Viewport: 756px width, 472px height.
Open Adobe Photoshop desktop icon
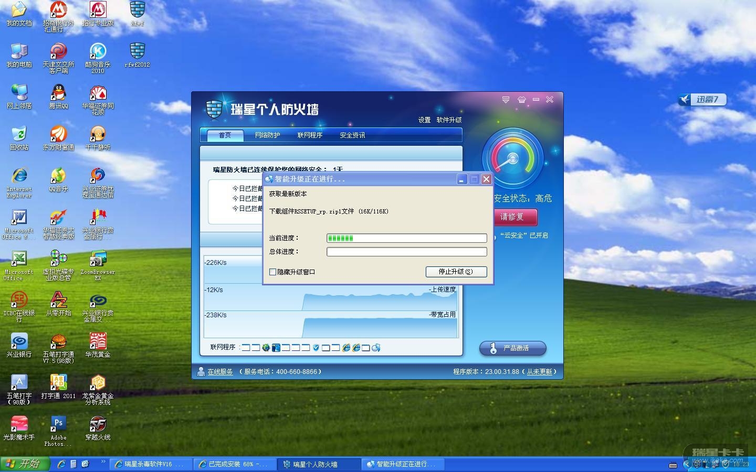58,432
